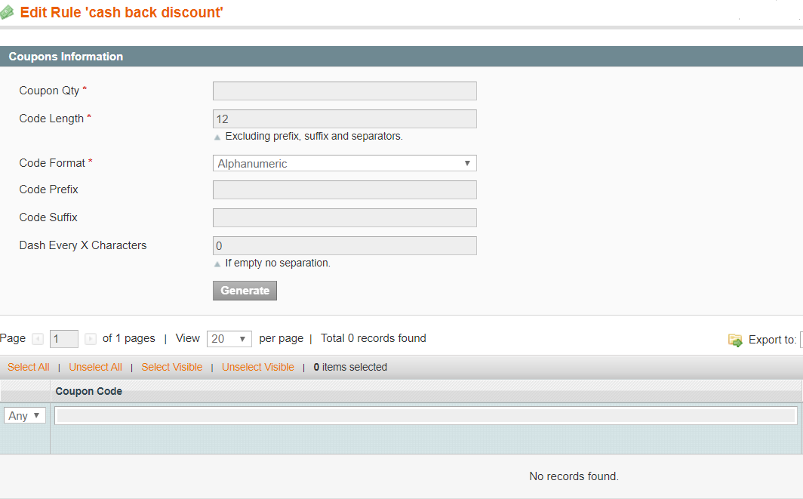Click the Select All link
This screenshot has height=499, width=803.
coord(29,367)
